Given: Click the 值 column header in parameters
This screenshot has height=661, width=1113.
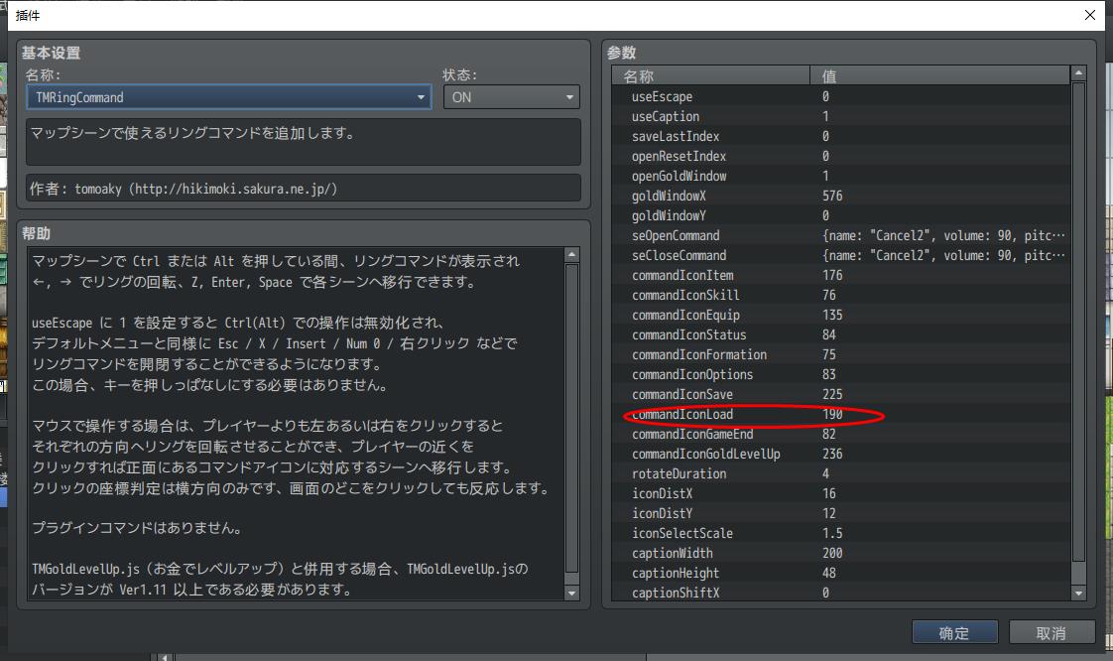Looking at the screenshot, I should (940, 75).
